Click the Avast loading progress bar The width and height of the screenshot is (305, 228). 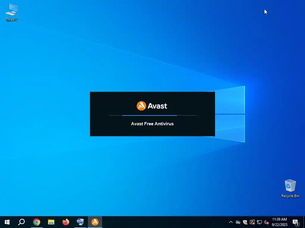pyautogui.click(x=152, y=115)
